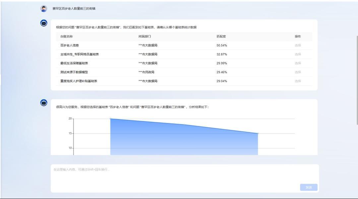Click the 测试来源于数据模型 name
The width and height of the screenshot is (358, 199).
(74, 72)
